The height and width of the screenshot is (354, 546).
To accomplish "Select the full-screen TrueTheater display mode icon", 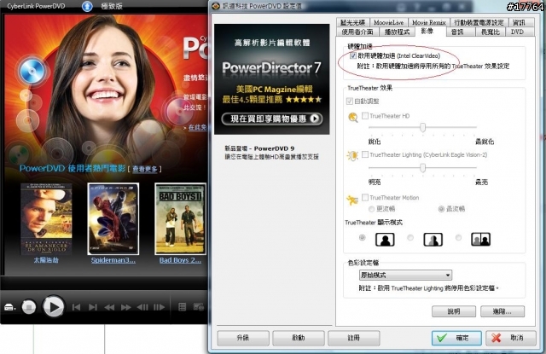I will tap(385, 240).
